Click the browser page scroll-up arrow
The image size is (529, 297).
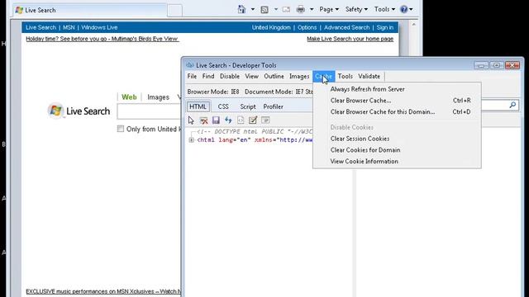[x=413, y=25]
